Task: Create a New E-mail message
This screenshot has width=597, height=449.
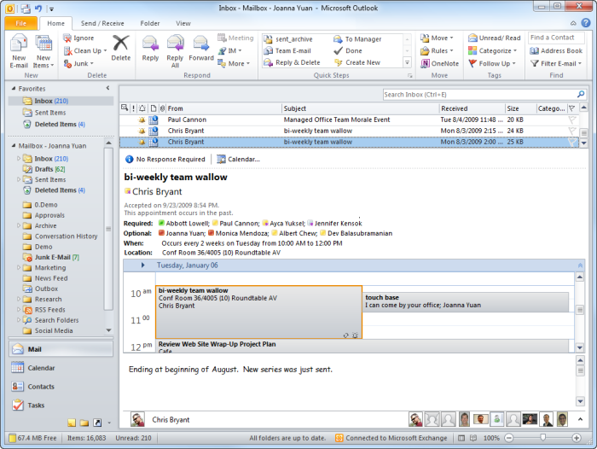Action: click(19, 51)
